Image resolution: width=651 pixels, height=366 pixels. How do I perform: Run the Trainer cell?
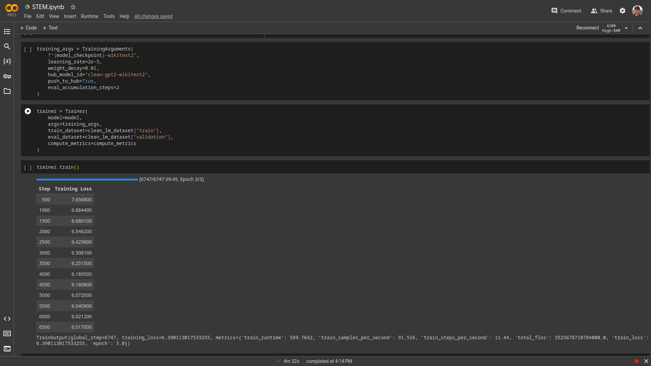tap(28, 111)
